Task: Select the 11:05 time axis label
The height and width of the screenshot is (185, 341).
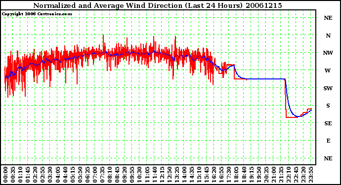Action: tap(147, 175)
